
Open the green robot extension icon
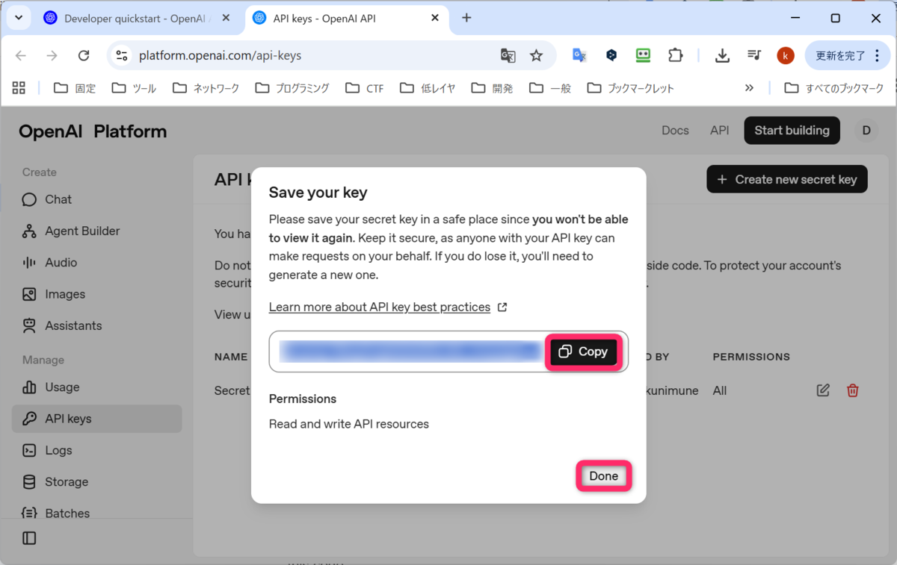pos(643,55)
